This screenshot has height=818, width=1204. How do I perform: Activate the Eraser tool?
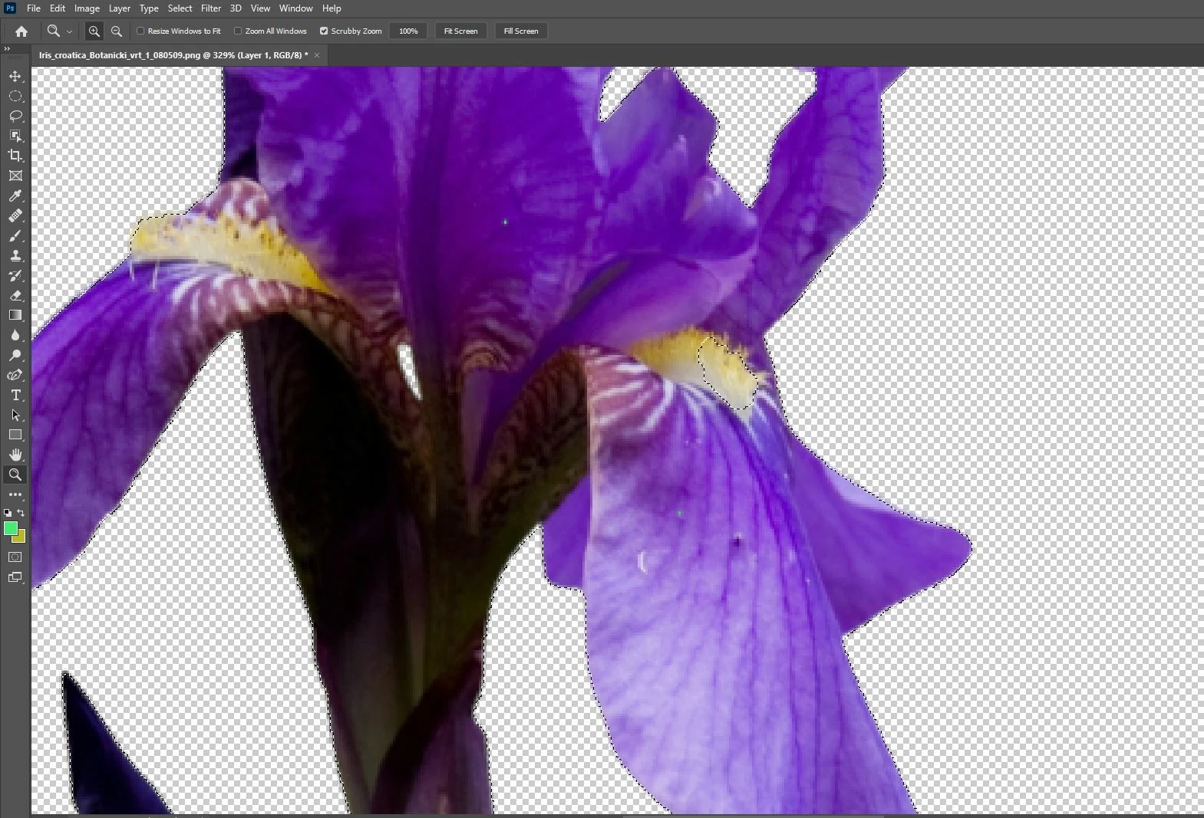click(15, 295)
